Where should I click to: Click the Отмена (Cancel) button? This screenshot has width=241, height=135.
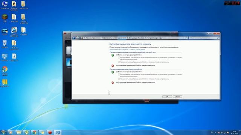click(177, 97)
